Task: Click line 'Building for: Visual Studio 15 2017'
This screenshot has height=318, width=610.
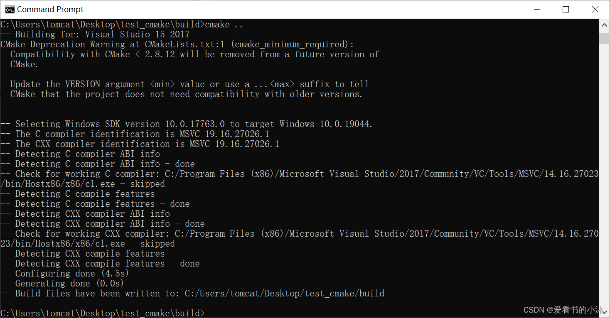Action: coord(95,34)
